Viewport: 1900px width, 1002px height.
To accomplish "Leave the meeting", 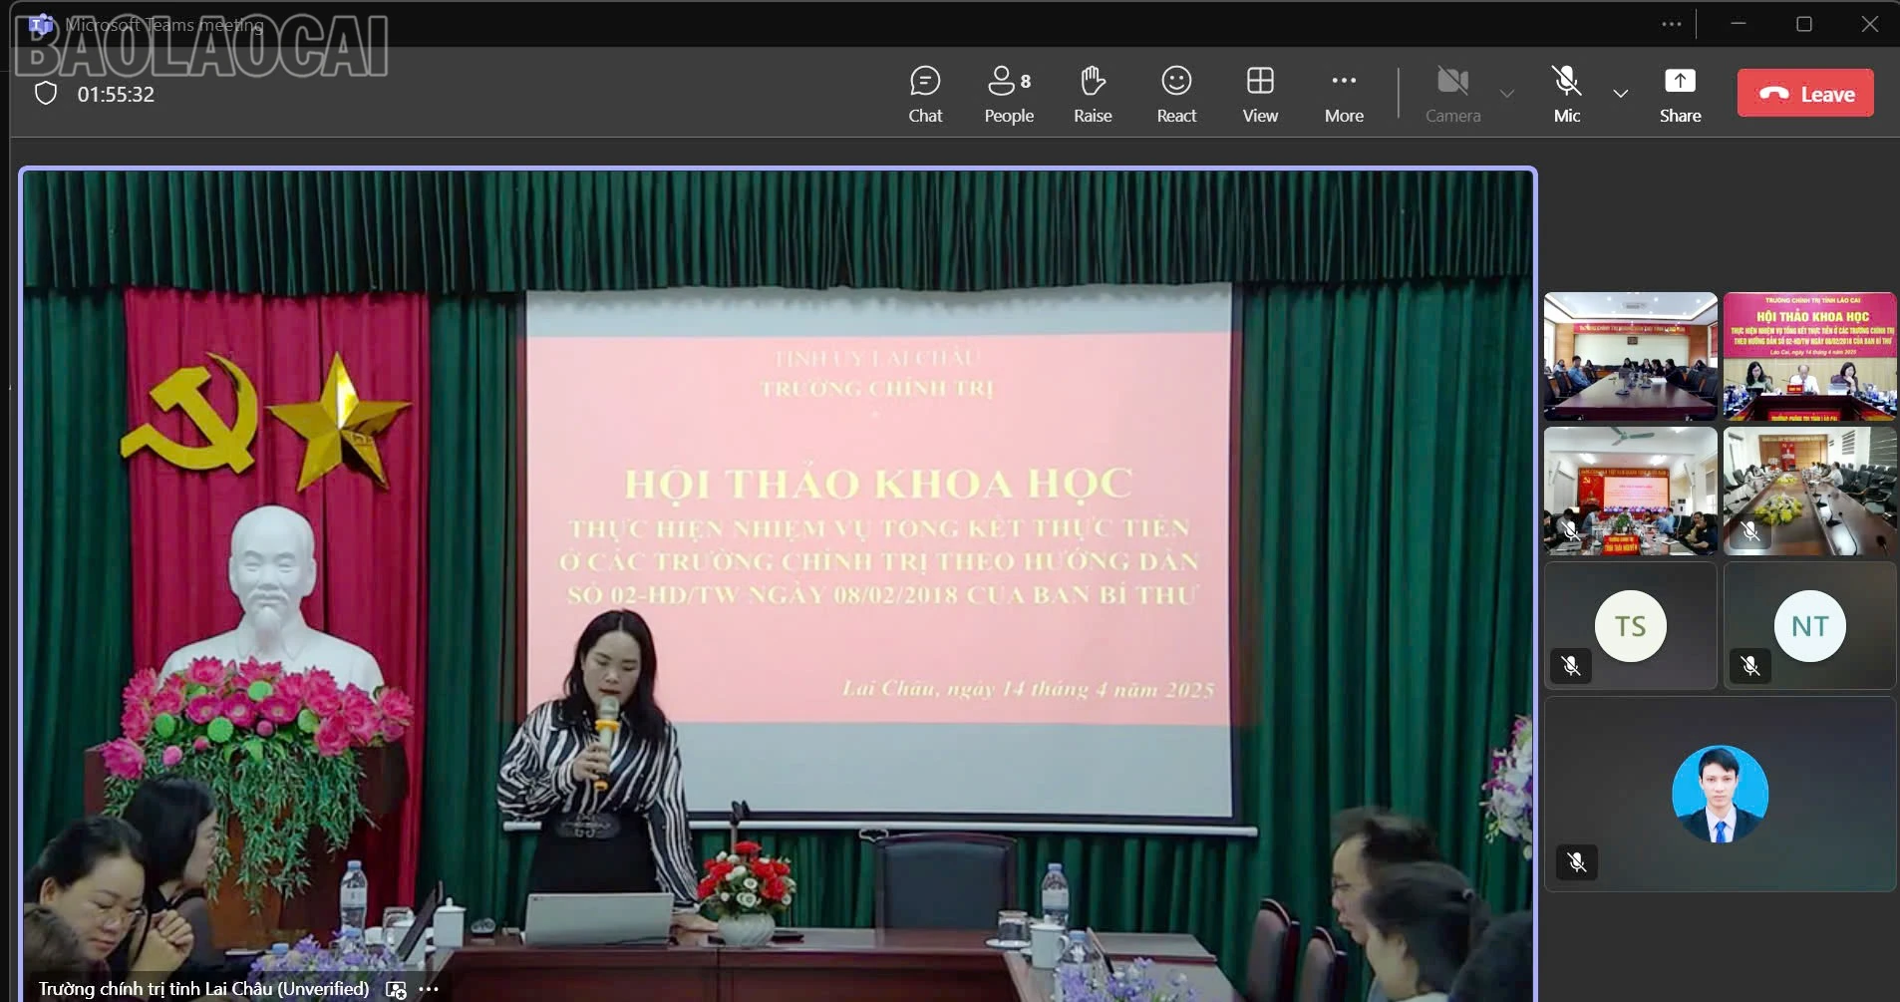I will (x=1806, y=93).
